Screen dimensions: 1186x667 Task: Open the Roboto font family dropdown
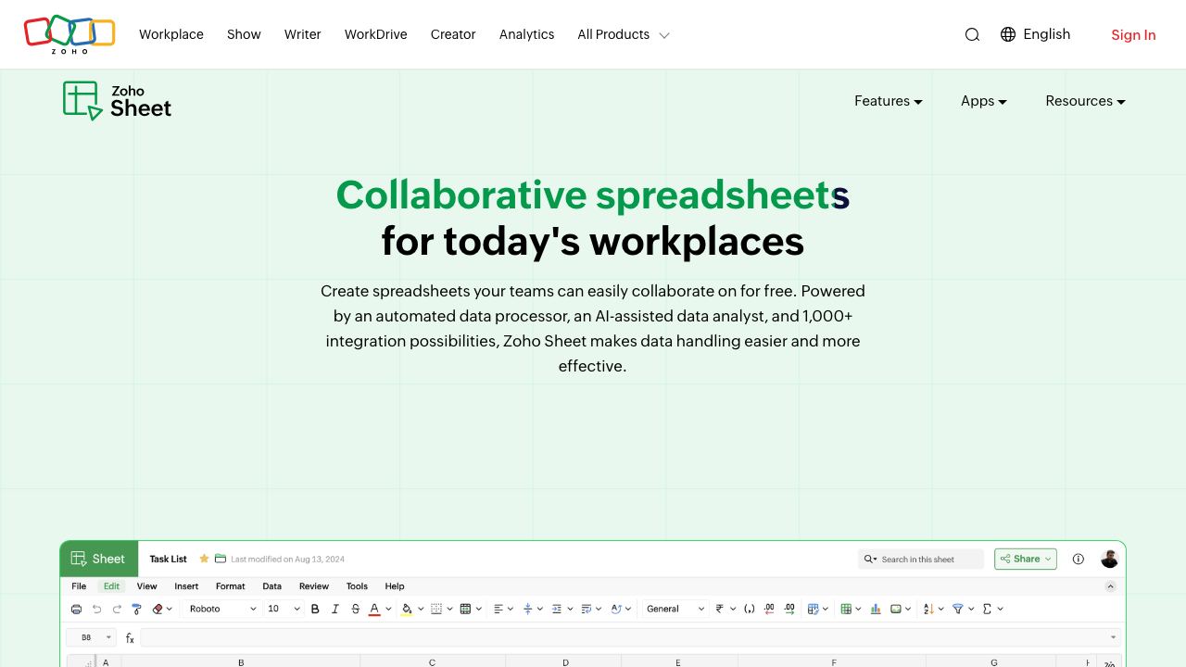222,609
